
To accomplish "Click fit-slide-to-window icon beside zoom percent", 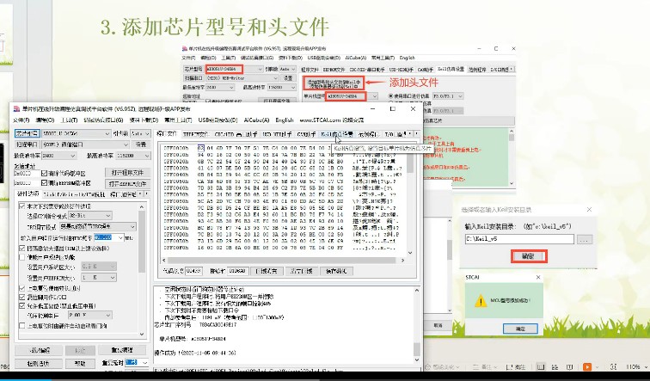I will pos(614,367).
